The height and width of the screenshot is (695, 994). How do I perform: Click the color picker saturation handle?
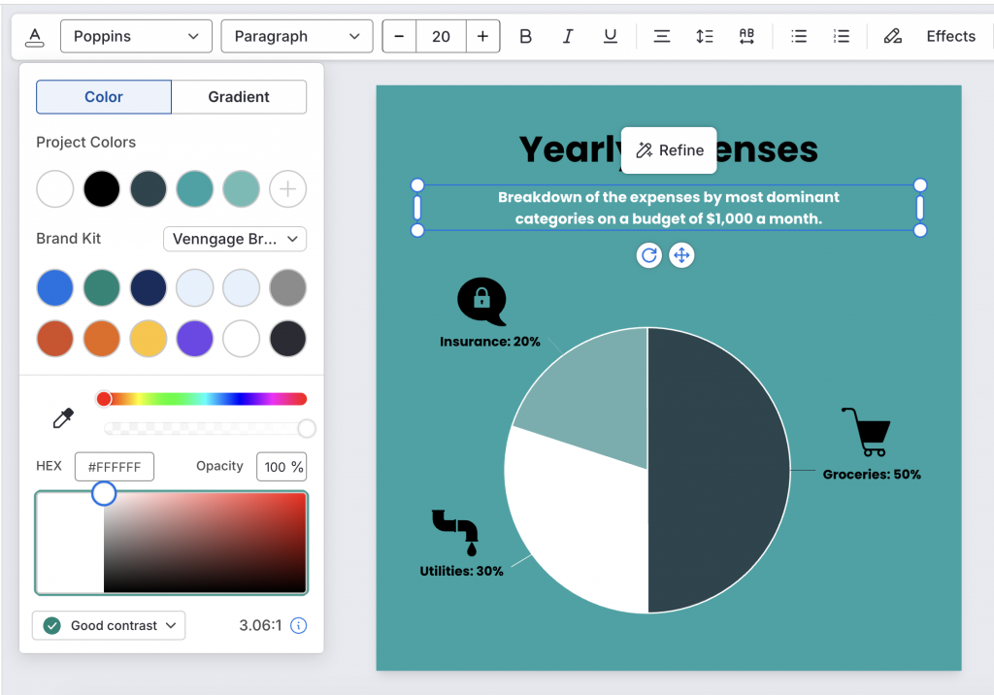(104, 493)
